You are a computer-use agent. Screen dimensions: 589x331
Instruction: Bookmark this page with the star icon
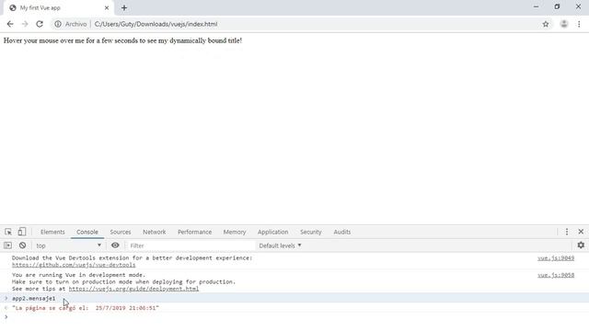(546, 24)
